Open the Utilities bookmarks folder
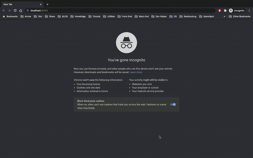This screenshot has width=253, height=158. pos(109,16)
